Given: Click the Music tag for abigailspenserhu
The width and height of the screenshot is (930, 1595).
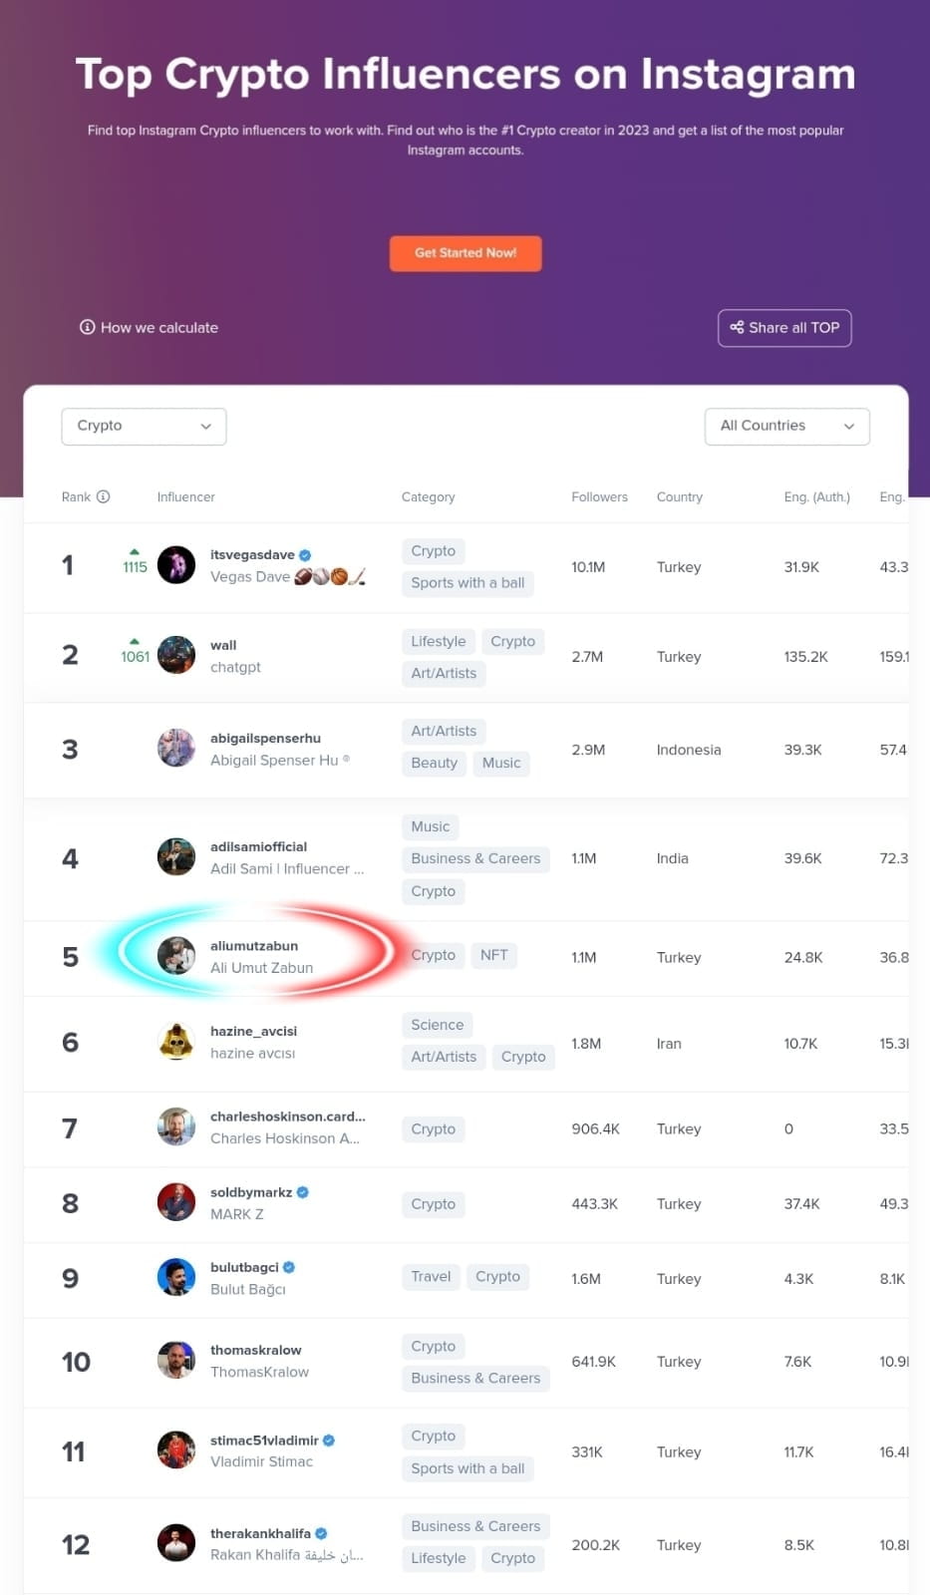Looking at the screenshot, I should [x=501, y=763].
